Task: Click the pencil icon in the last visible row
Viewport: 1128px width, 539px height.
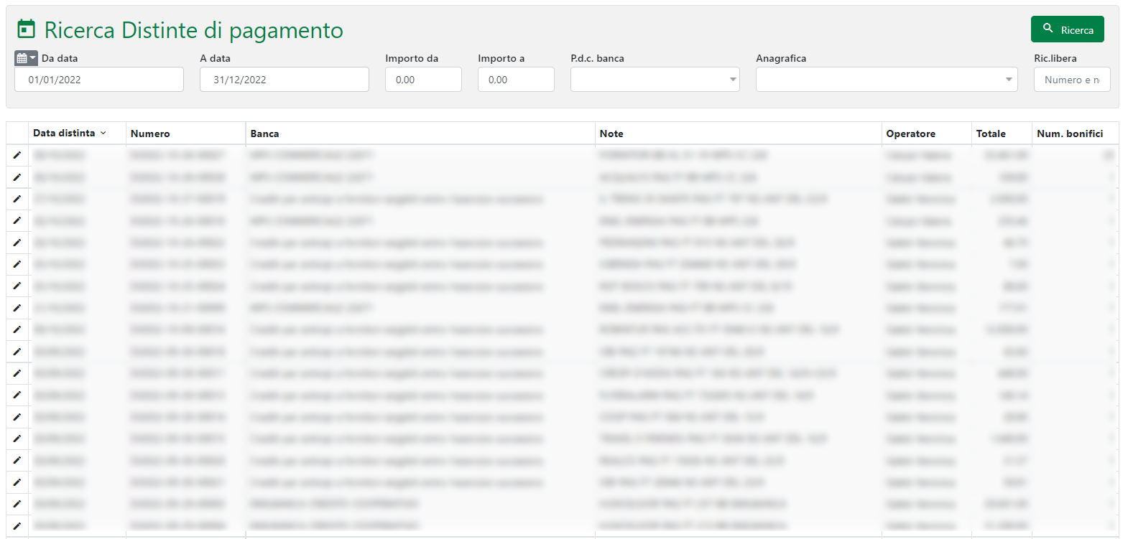Action: (17, 525)
